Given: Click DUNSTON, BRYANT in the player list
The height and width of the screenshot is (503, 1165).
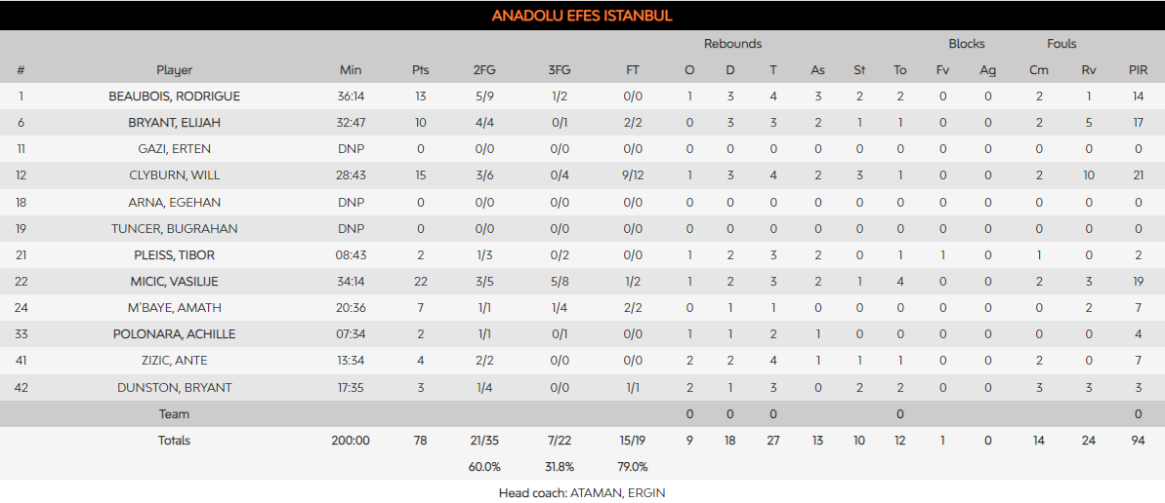Looking at the screenshot, I should [x=174, y=388].
